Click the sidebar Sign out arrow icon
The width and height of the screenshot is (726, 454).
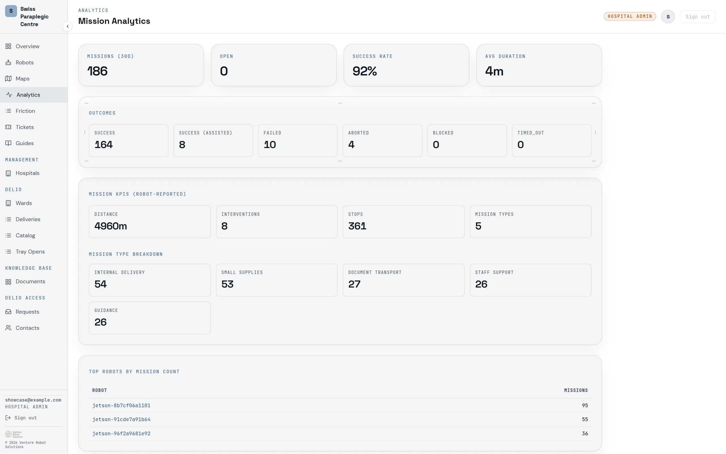pyautogui.click(x=8, y=418)
